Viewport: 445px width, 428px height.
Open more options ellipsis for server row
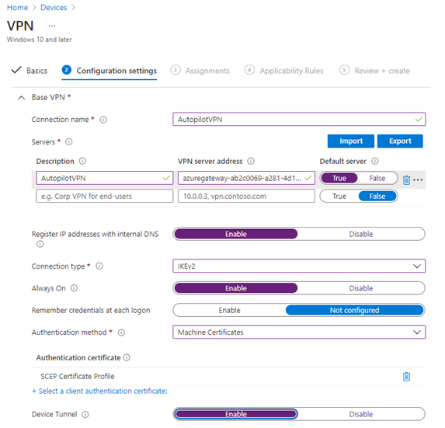[x=418, y=179]
